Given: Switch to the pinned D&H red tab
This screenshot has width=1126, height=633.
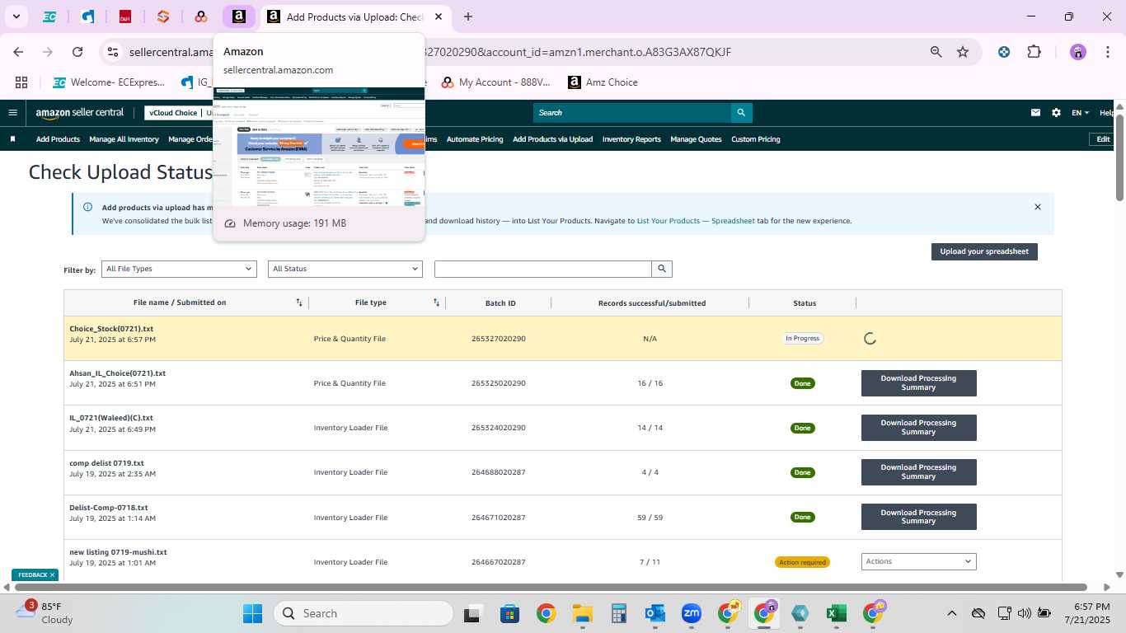Looking at the screenshot, I should pyautogui.click(x=125, y=16).
